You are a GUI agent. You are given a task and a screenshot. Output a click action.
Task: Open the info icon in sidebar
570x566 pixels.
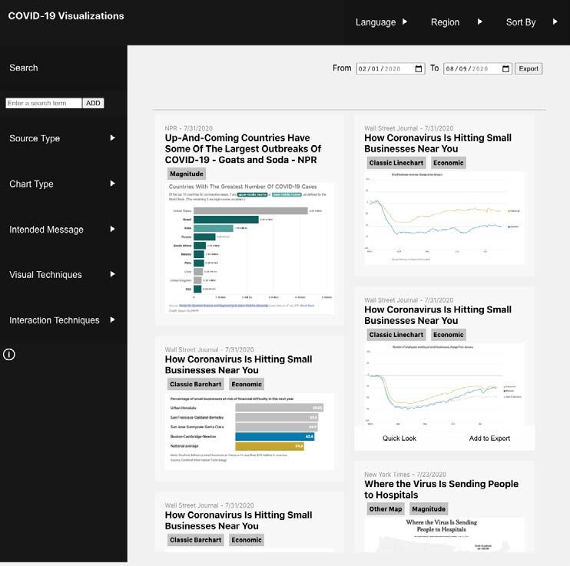pyautogui.click(x=9, y=354)
